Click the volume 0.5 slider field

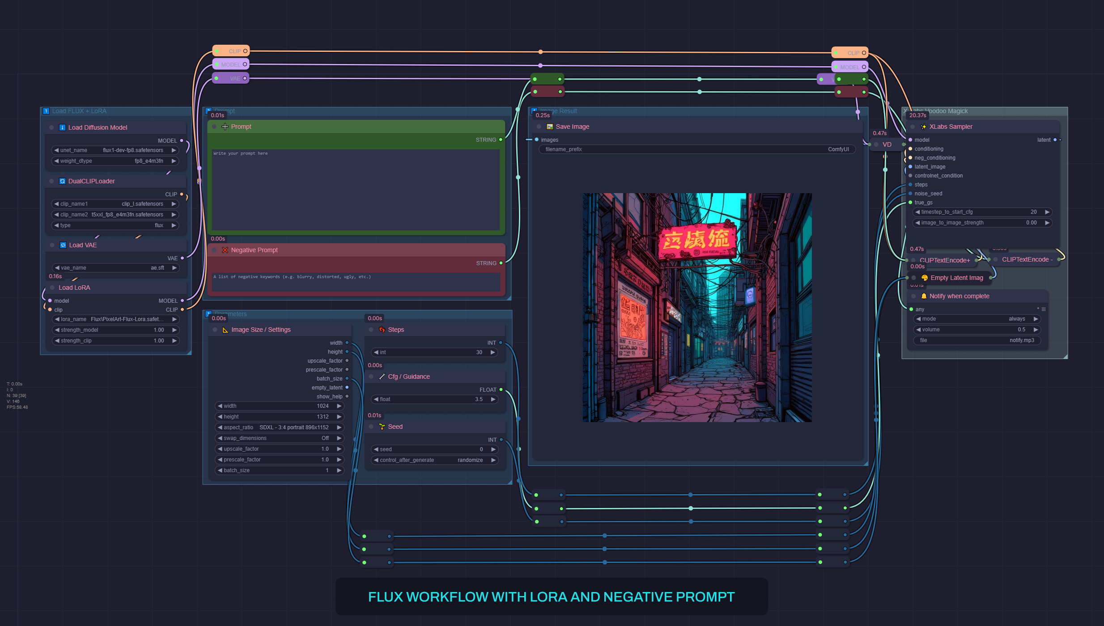tap(977, 330)
